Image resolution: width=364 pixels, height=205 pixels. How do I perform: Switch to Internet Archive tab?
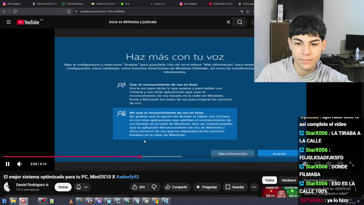point(45,4)
